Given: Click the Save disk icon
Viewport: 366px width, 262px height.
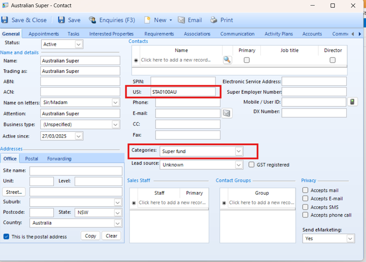Looking at the screenshot, I should click(x=61, y=20).
